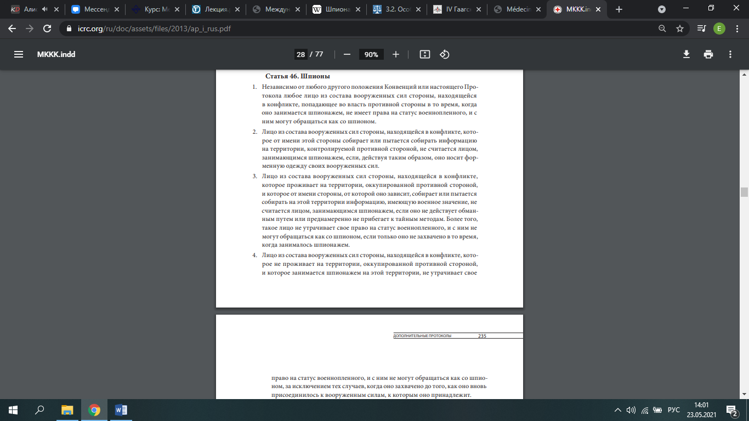The height and width of the screenshot is (421, 749).
Task: Click the vertical scrollbar thumb
Action: 744,192
